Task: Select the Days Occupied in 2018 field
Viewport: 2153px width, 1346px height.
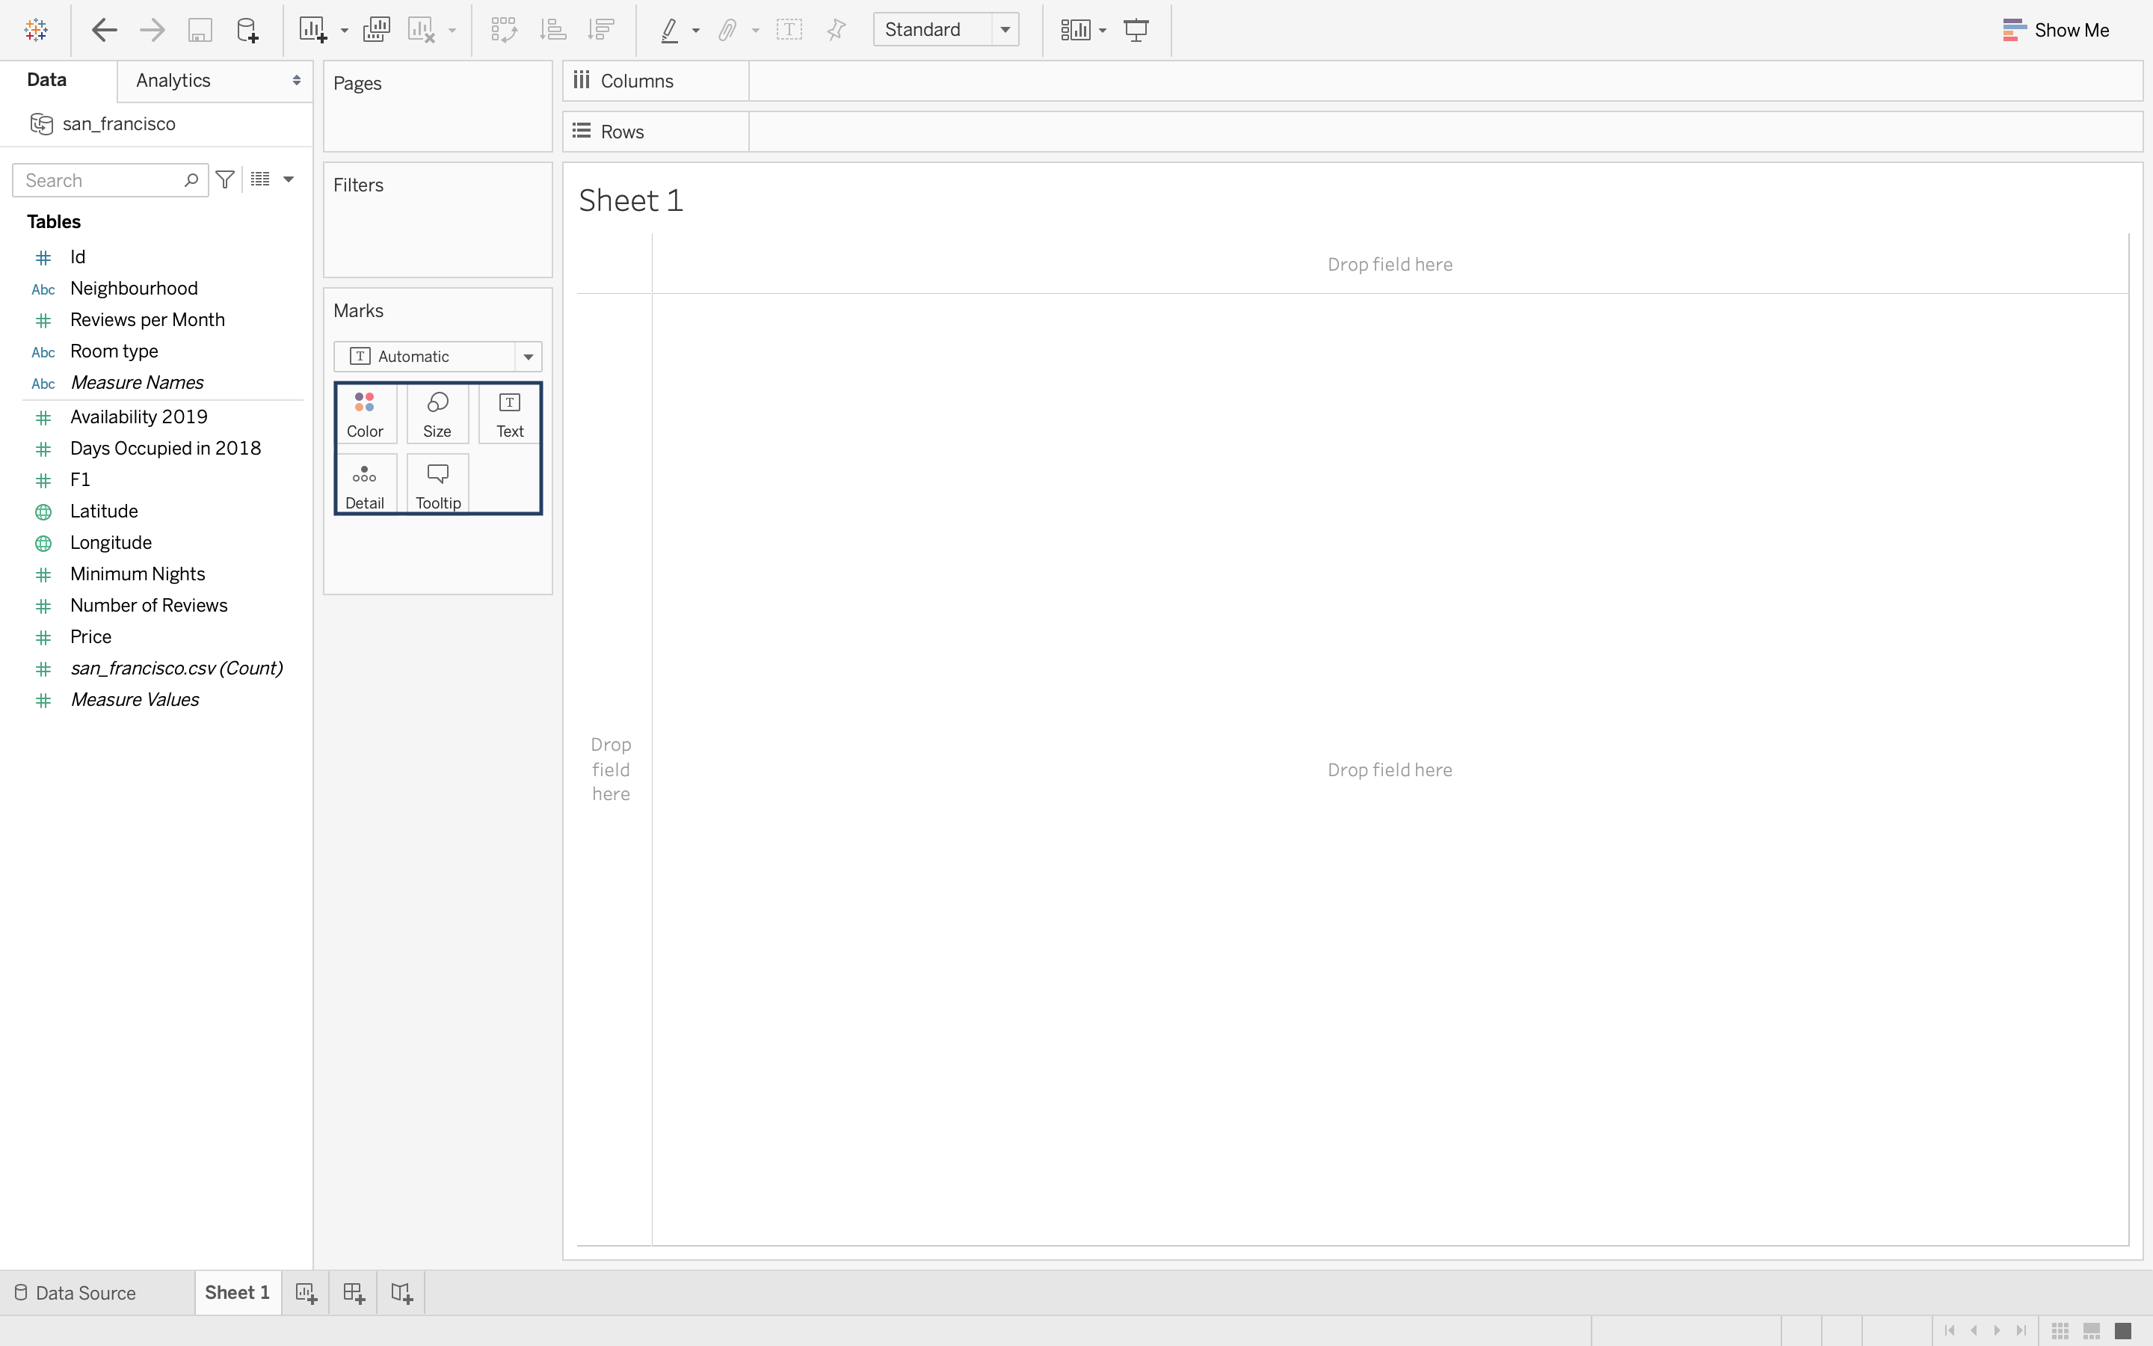Action: coord(165,449)
